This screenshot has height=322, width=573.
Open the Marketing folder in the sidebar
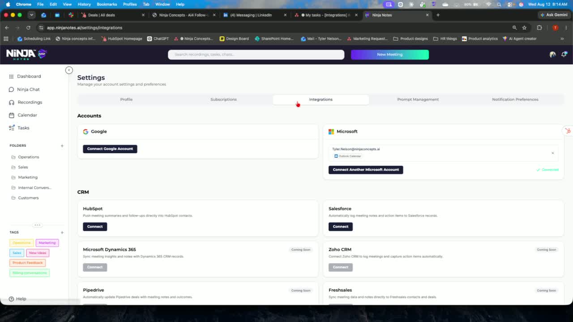coord(25,178)
